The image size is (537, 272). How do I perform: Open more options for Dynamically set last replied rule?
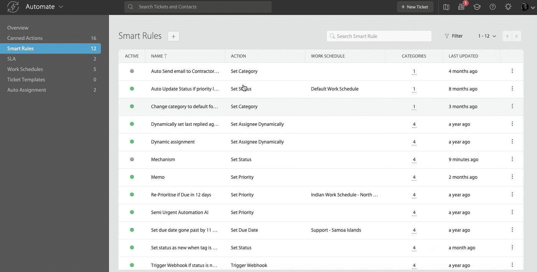[x=512, y=124]
